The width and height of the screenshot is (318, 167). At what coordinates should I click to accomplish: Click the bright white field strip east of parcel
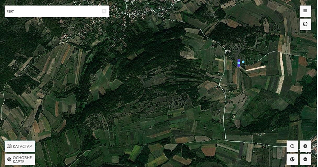[x=256, y=68]
